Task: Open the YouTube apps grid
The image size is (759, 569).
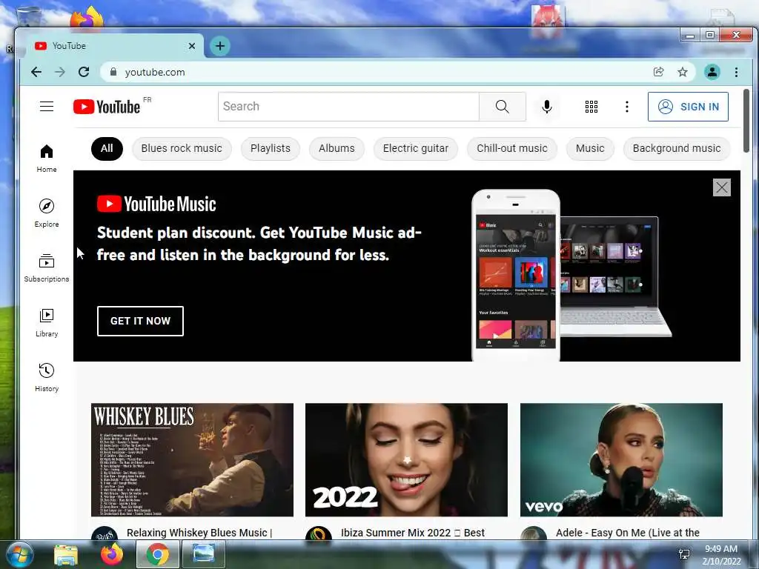Action: 591,107
